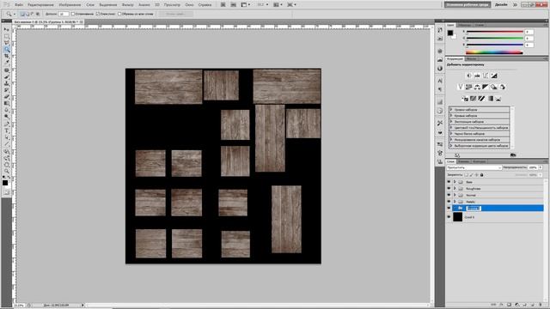Expand the Metalic layer group

click(x=455, y=202)
